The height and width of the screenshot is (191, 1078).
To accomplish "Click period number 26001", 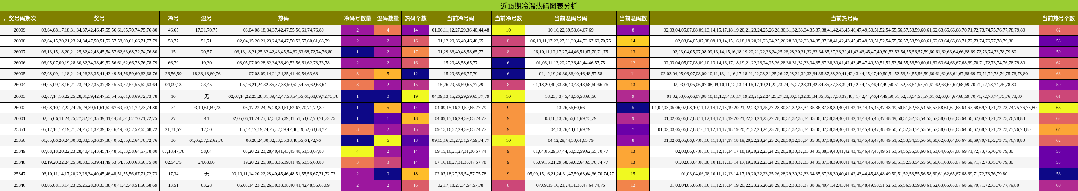I will click(x=19, y=118).
